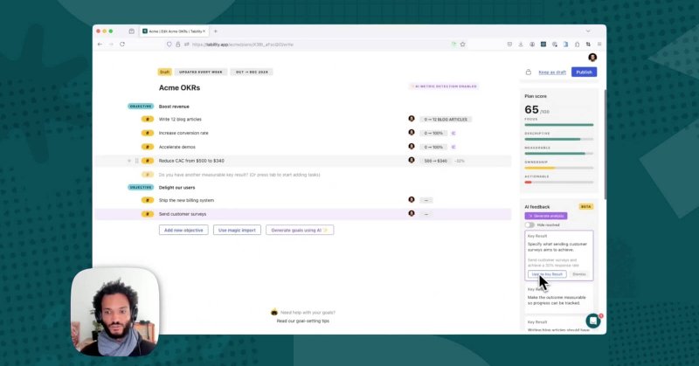
Task: Click the Publish button
Action: point(584,72)
